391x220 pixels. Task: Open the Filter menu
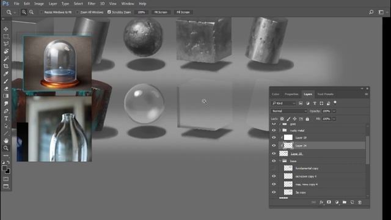[x=92, y=4]
